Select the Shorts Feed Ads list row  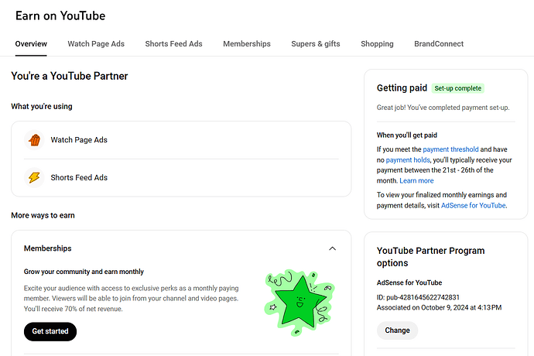181,178
